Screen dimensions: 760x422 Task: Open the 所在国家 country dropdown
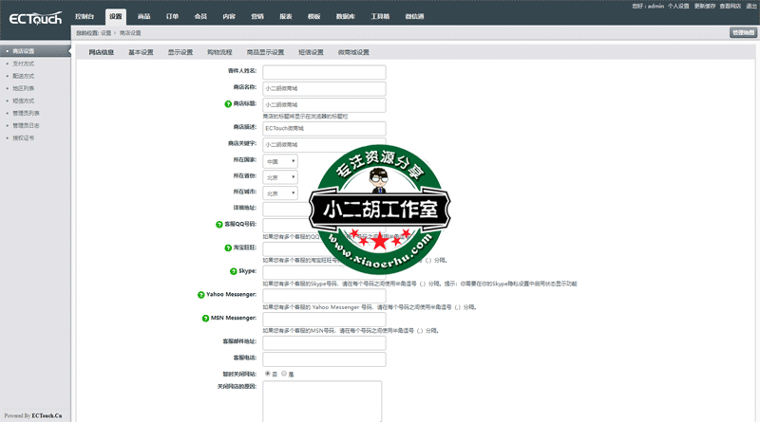[279, 160]
